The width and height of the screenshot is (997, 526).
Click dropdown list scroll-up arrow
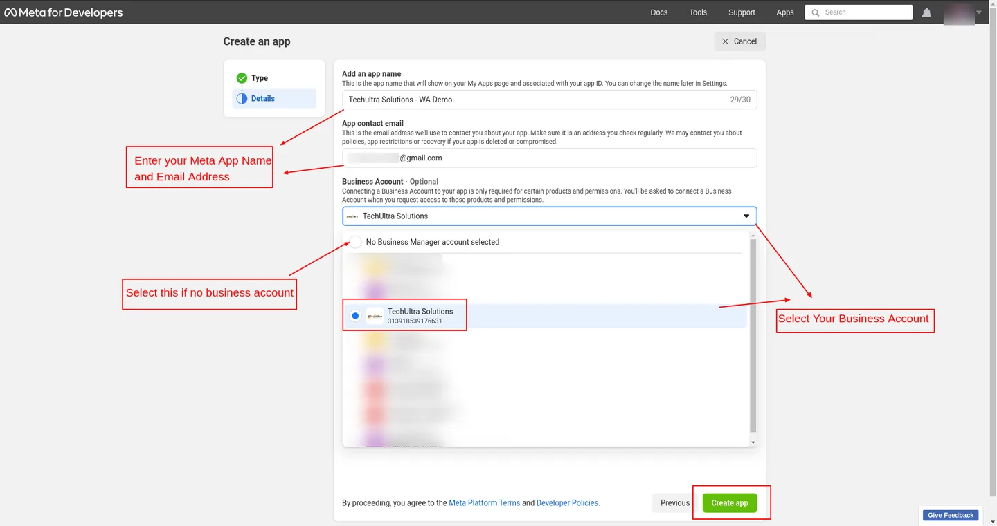753,235
